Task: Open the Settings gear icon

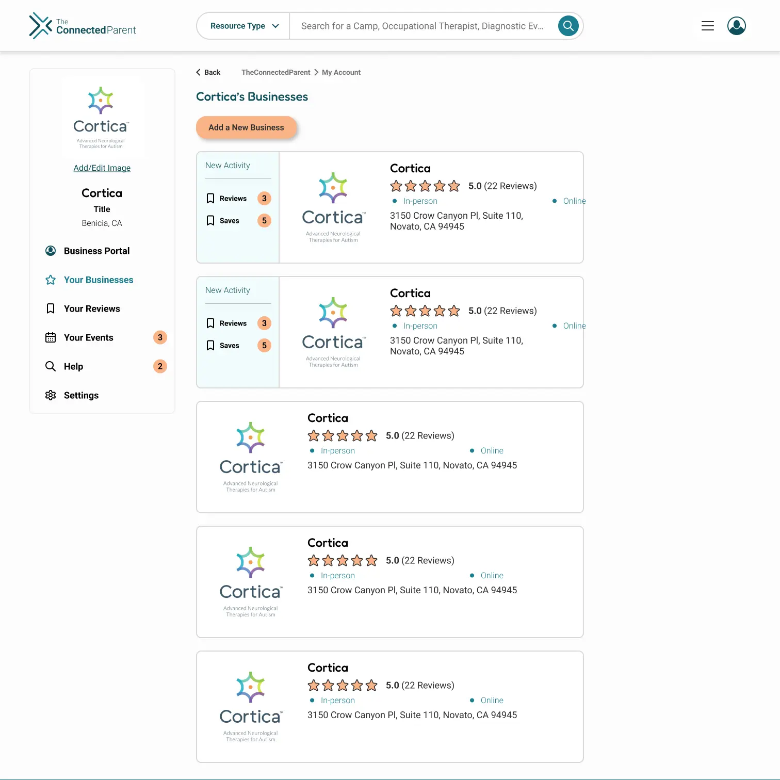Action: point(50,395)
